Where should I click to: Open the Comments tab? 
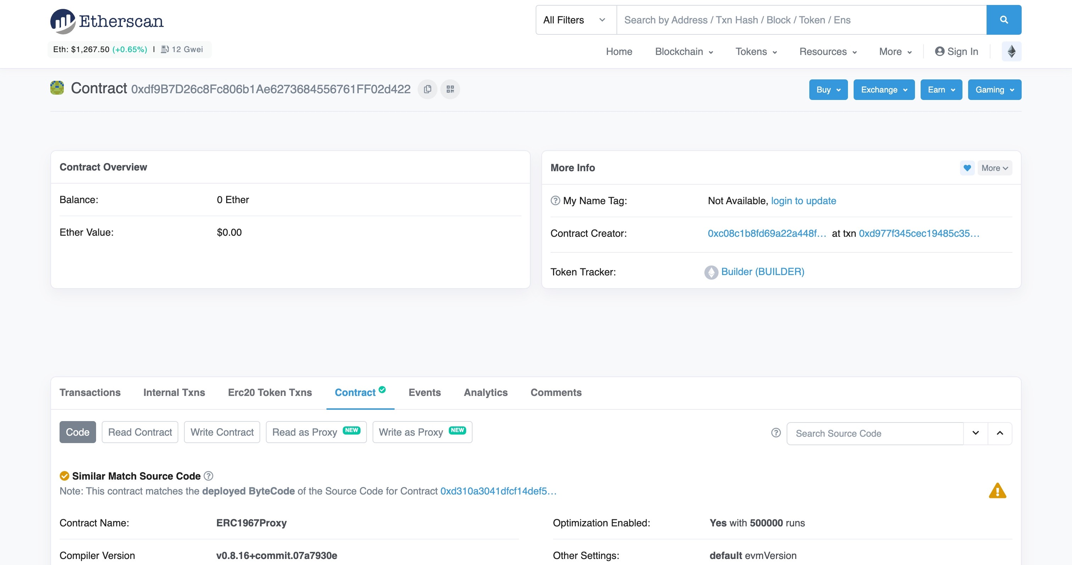pyautogui.click(x=556, y=392)
